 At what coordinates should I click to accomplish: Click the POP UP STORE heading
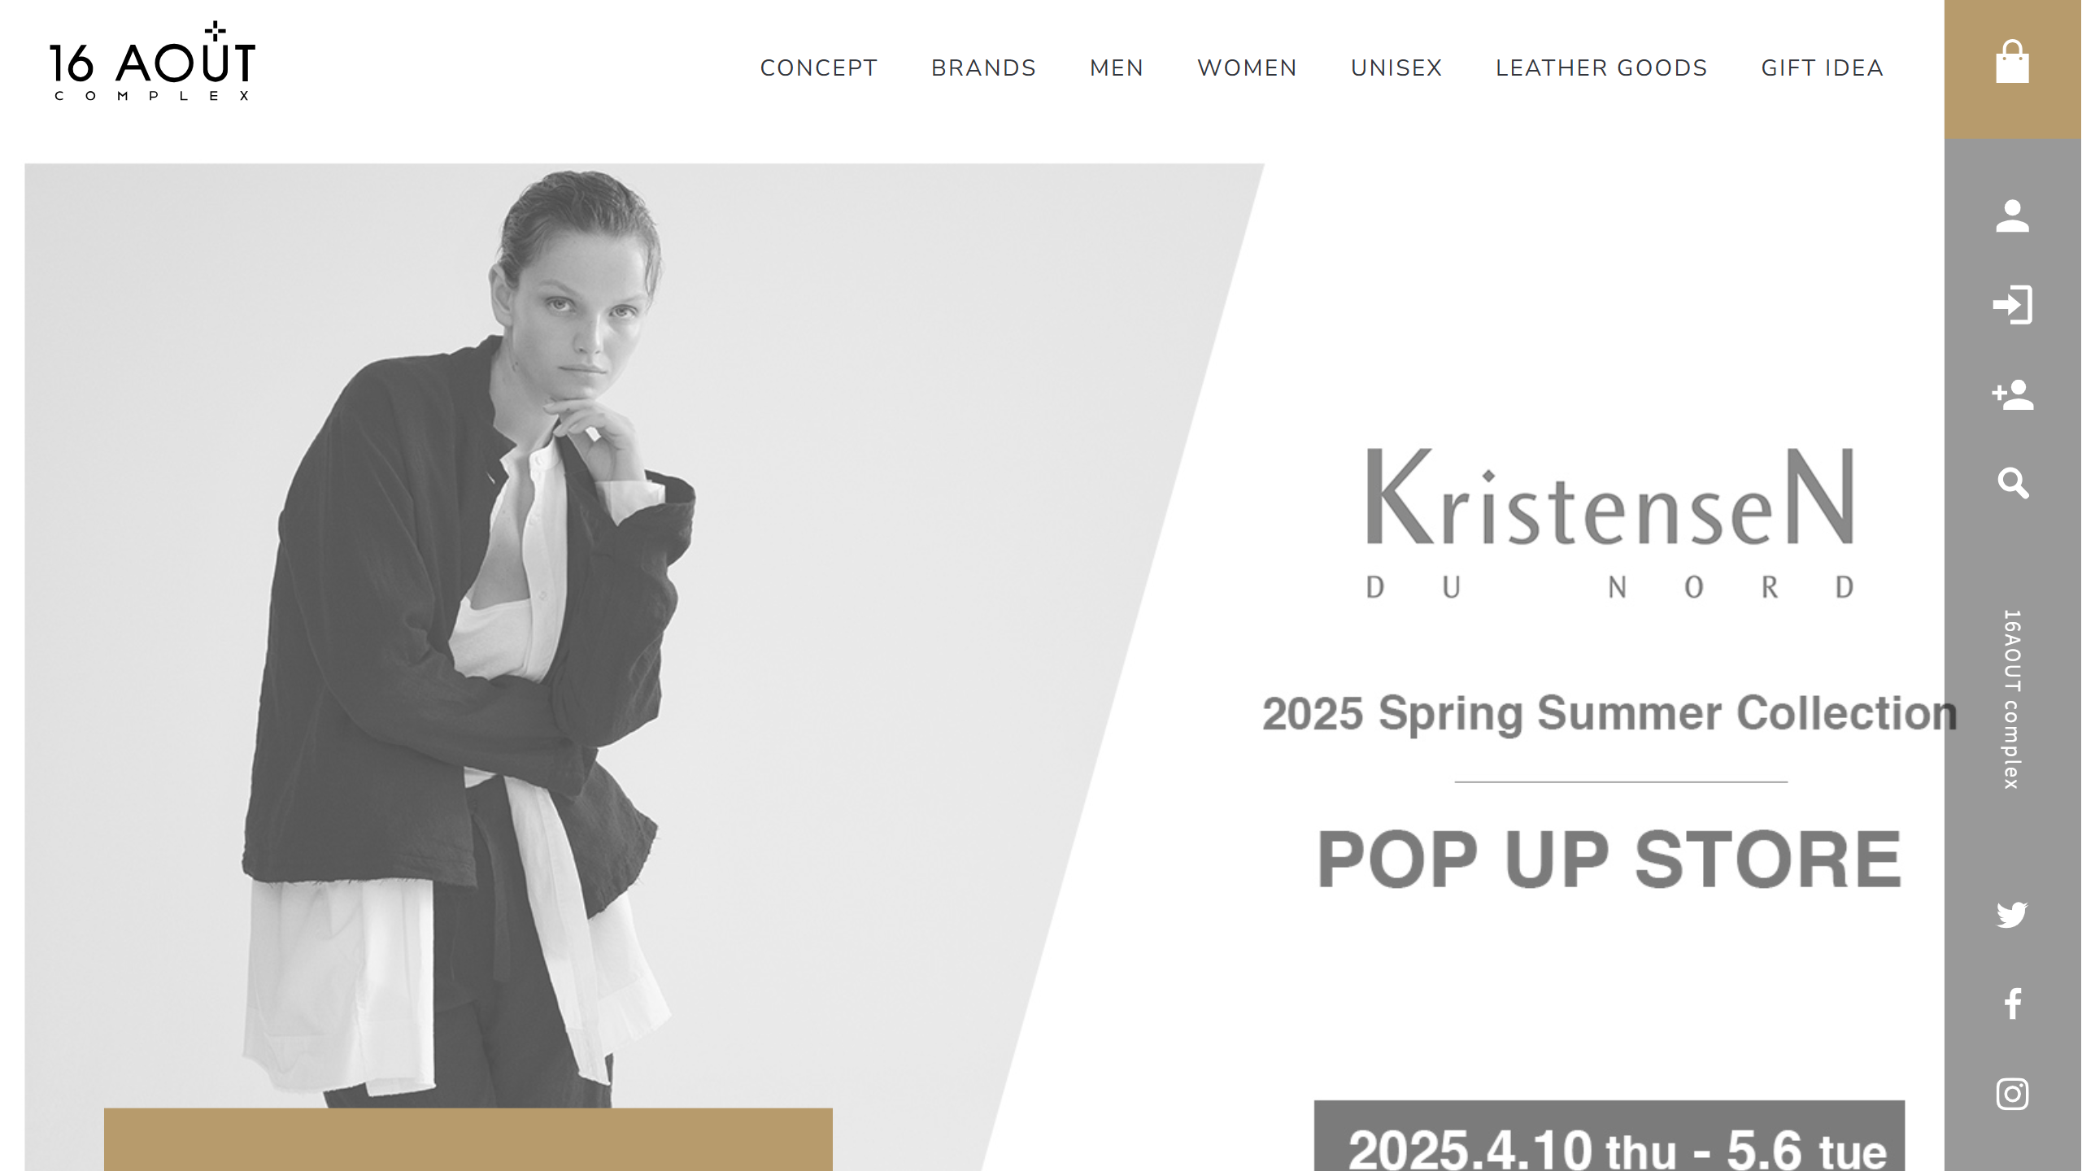coord(1609,860)
